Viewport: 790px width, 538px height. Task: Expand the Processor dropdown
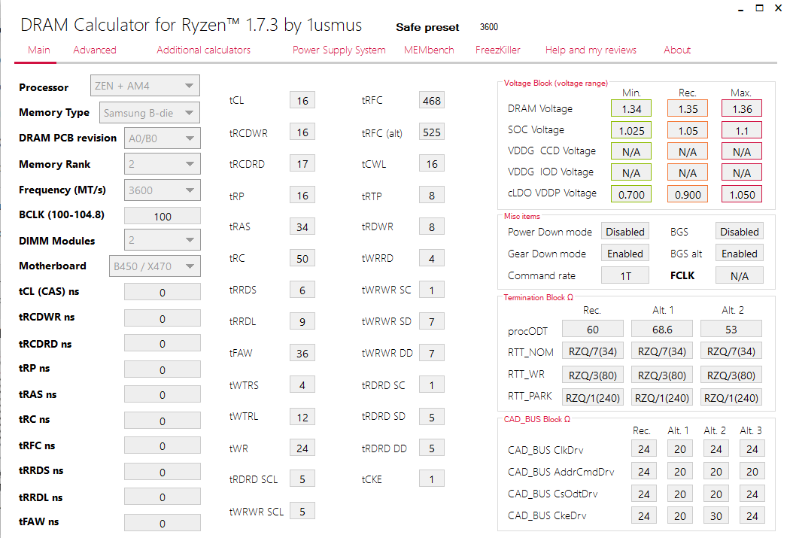point(145,86)
